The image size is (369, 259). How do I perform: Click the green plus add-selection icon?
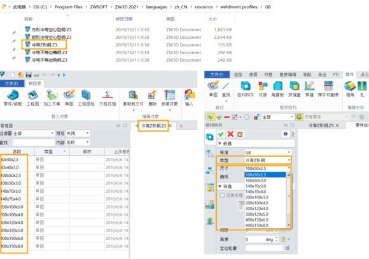(x=219, y=117)
